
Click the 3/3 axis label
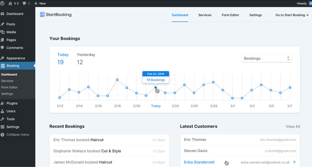click(x=252, y=106)
